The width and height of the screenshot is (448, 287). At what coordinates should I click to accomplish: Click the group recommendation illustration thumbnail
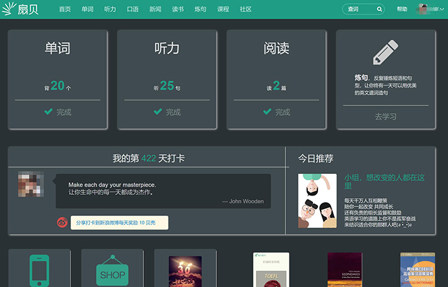(x=317, y=201)
